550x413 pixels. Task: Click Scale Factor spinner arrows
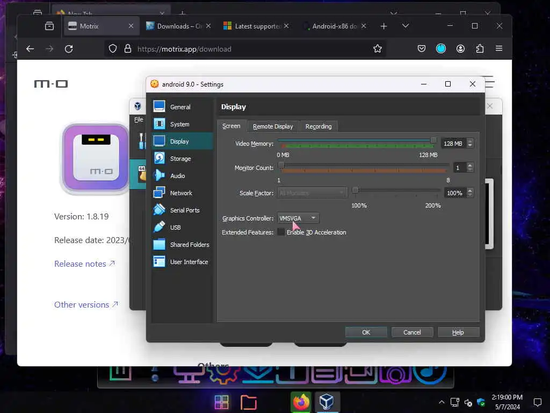pyautogui.click(x=471, y=193)
